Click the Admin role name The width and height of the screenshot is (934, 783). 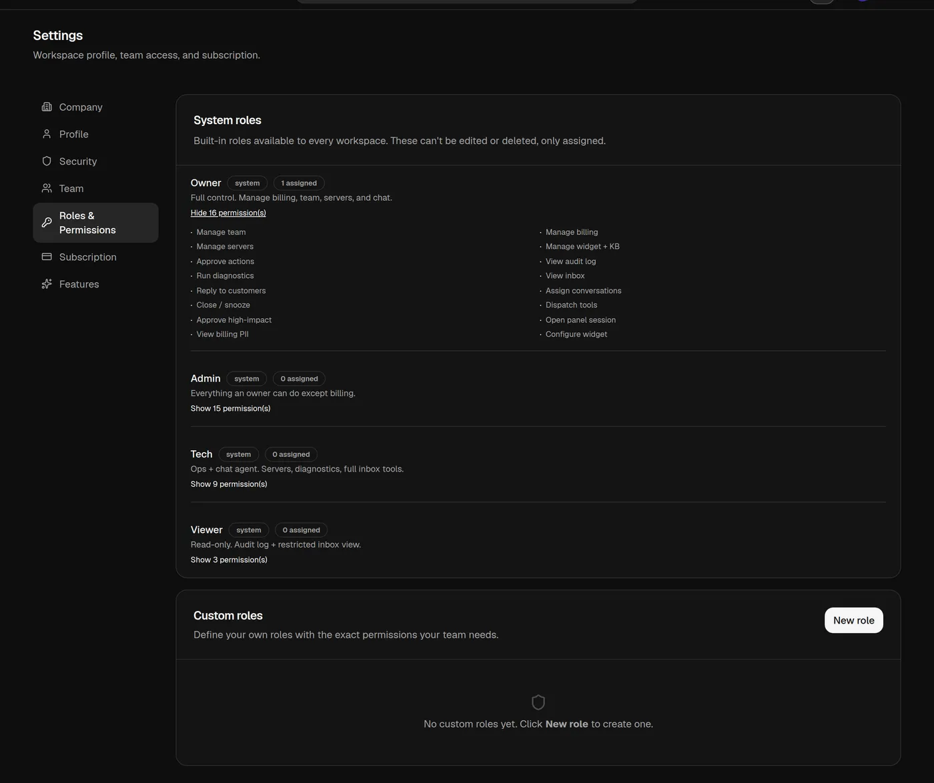(x=205, y=378)
